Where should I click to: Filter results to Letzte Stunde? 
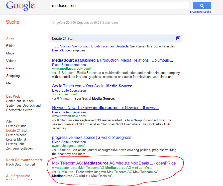(16, 126)
